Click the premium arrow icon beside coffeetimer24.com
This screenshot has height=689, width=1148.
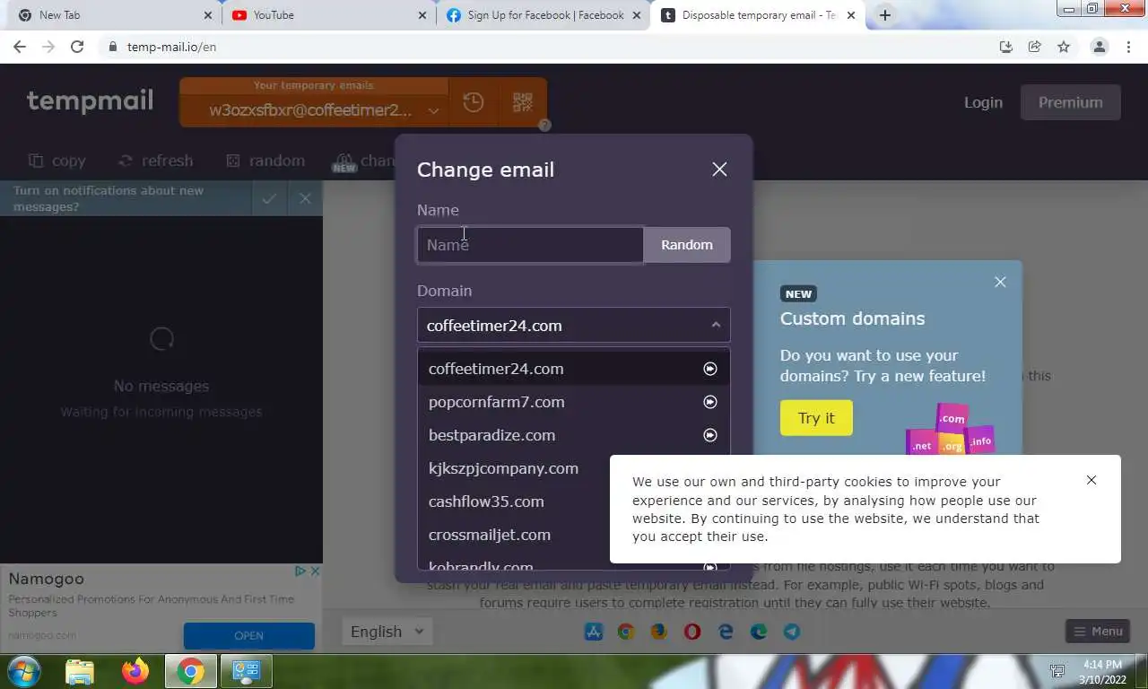point(710,369)
